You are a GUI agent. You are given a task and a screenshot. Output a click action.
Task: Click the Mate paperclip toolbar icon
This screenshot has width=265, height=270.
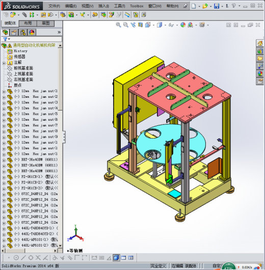coord(24,15)
